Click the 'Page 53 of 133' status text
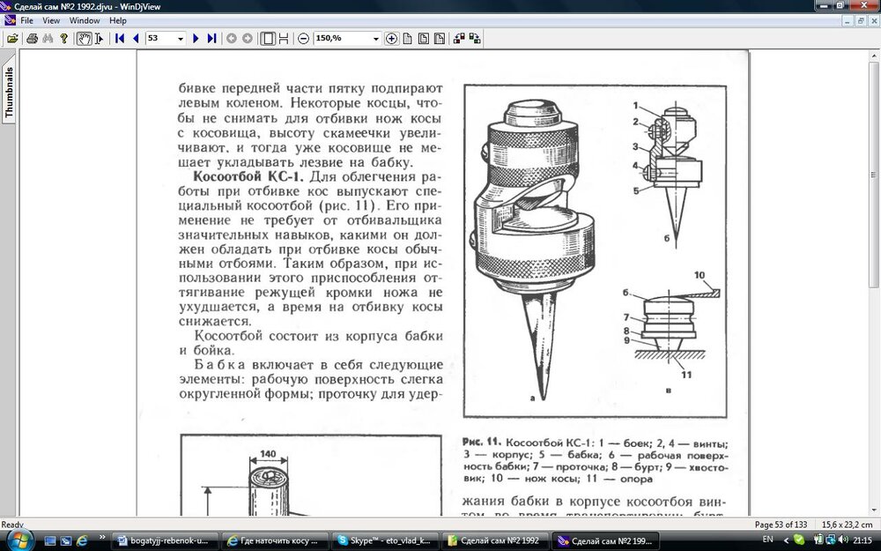Viewport: 881px width, 551px height. 781,524
